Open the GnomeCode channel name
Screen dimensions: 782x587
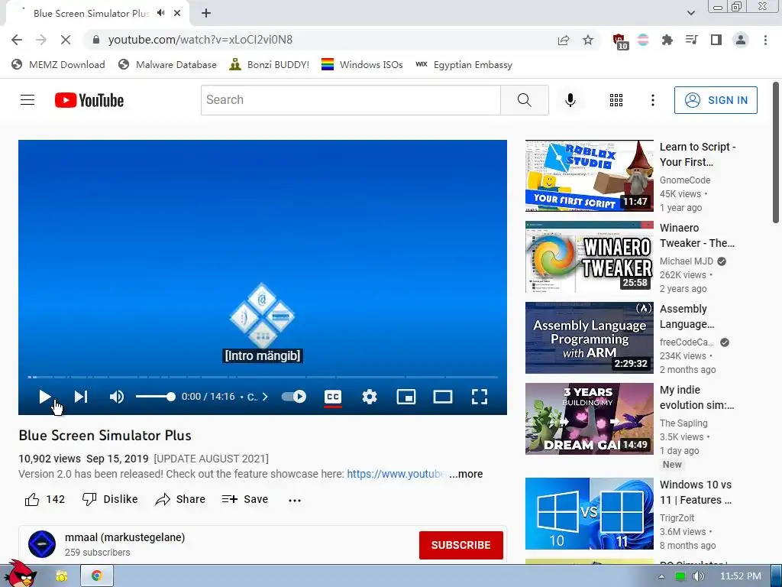pyautogui.click(x=685, y=180)
